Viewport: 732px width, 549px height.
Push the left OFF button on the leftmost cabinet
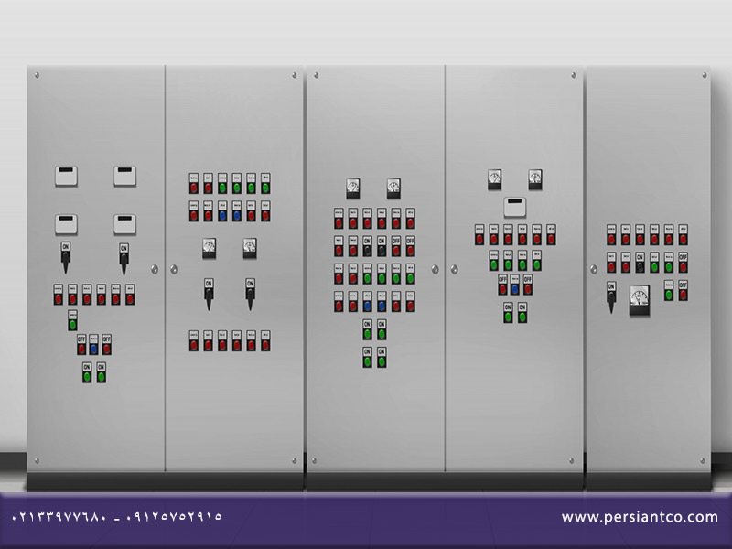[81, 345]
